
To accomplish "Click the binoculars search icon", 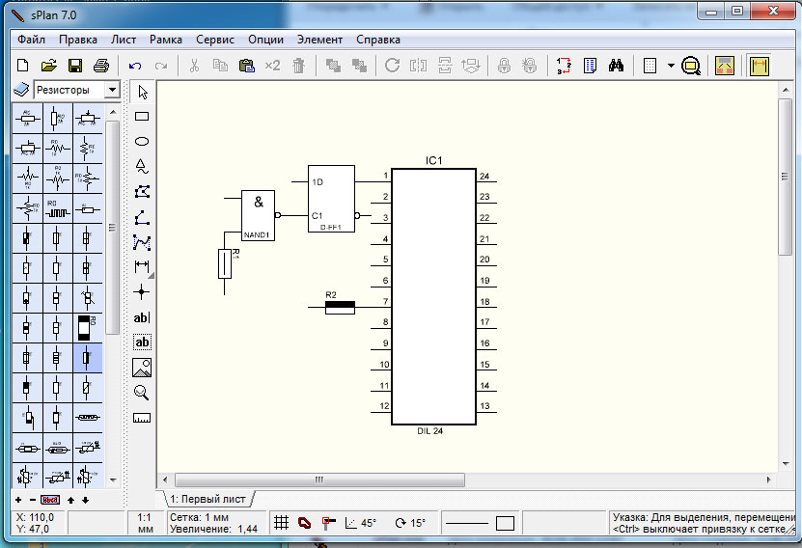I will (x=616, y=66).
